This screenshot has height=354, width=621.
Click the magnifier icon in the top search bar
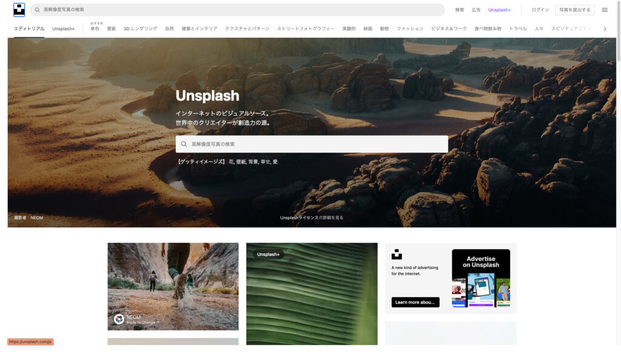click(37, 10)
